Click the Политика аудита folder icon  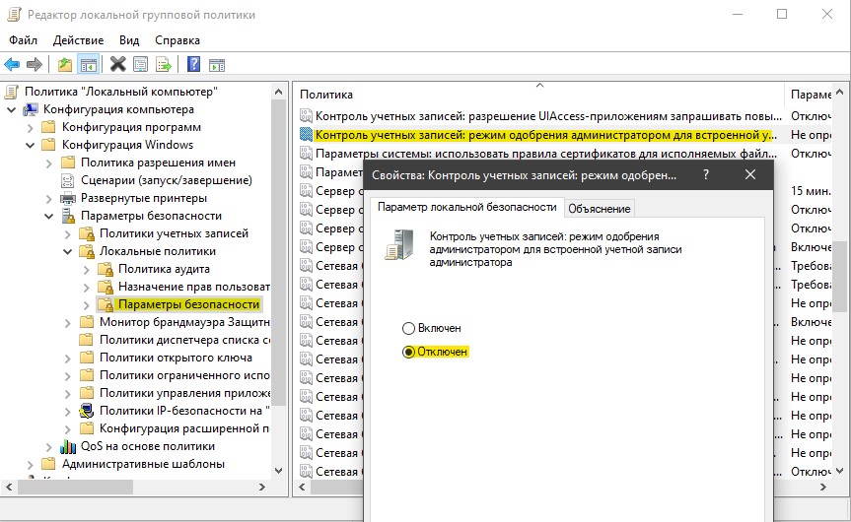(x=106, y=270)
